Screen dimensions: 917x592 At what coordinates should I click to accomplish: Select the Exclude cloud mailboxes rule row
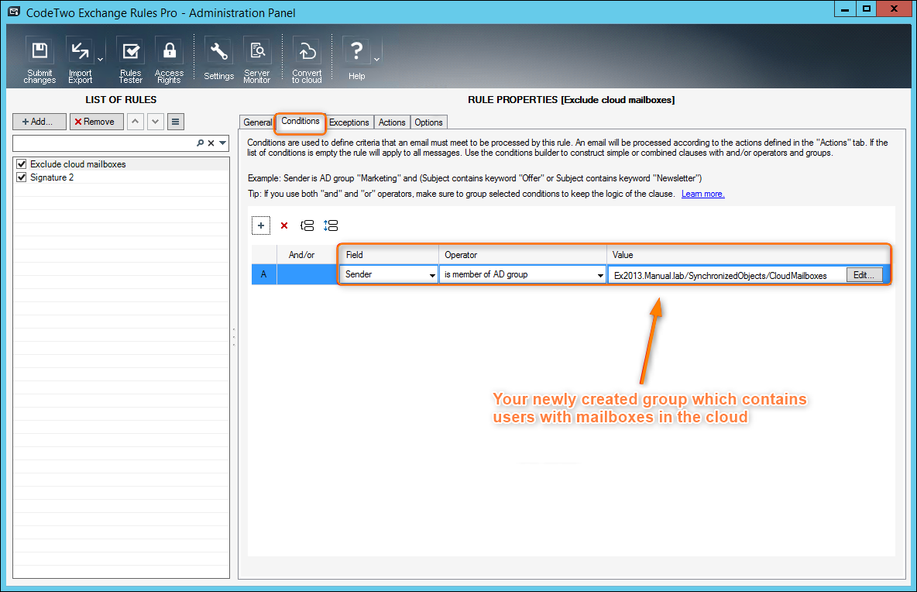(x=121, y=163)
